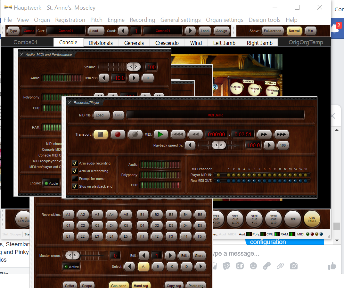Start audio recording with red record button
This screenshot has height=288, width=344.
[x=118, y=134]
